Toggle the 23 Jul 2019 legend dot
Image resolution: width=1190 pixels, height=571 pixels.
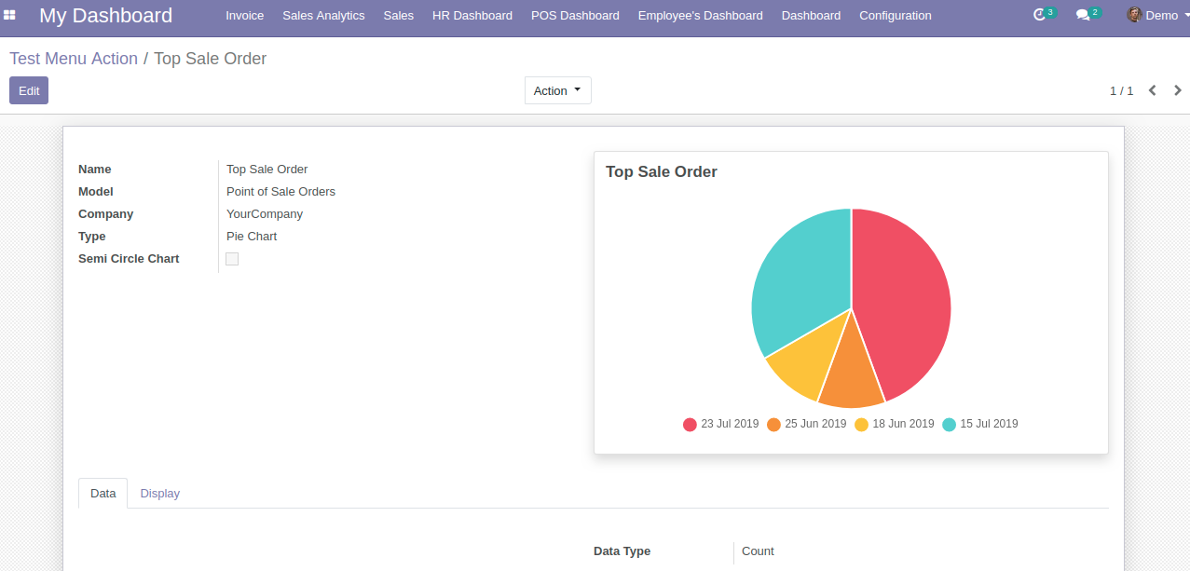[x=690, y=425]
